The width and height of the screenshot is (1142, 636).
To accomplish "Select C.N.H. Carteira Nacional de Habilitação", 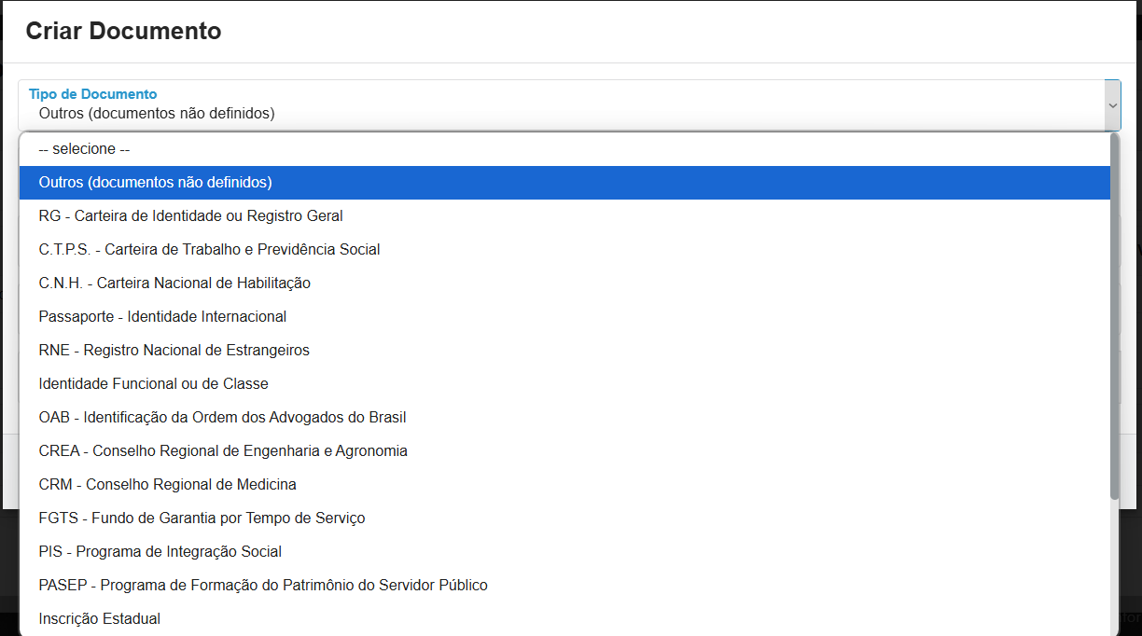I will 174,283.
